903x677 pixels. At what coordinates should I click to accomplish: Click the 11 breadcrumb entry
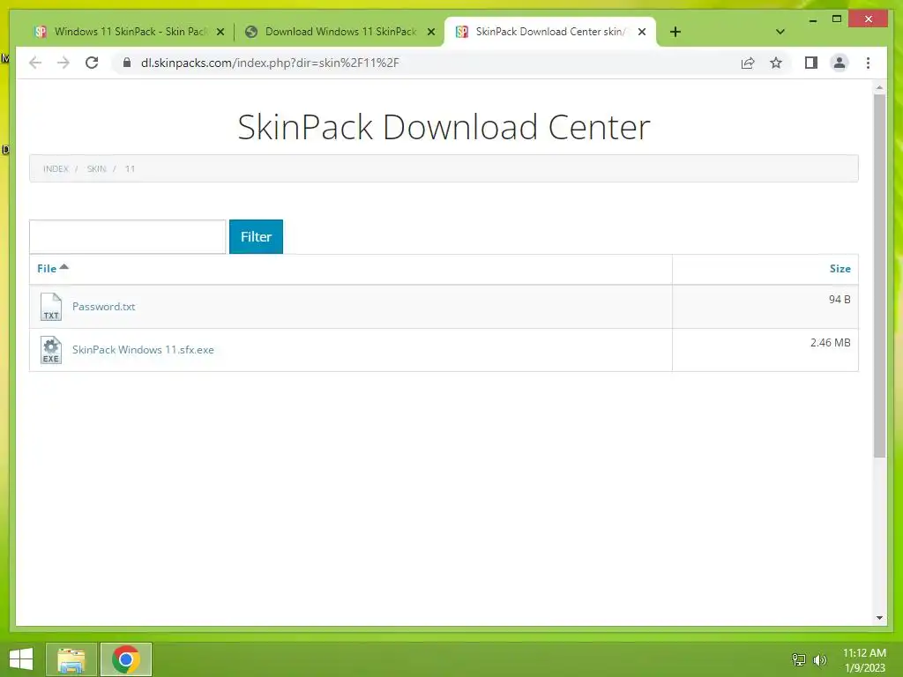tap(131, 168)
